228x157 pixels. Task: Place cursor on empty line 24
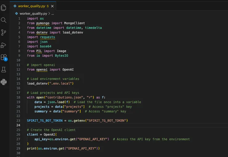[92, 125]
